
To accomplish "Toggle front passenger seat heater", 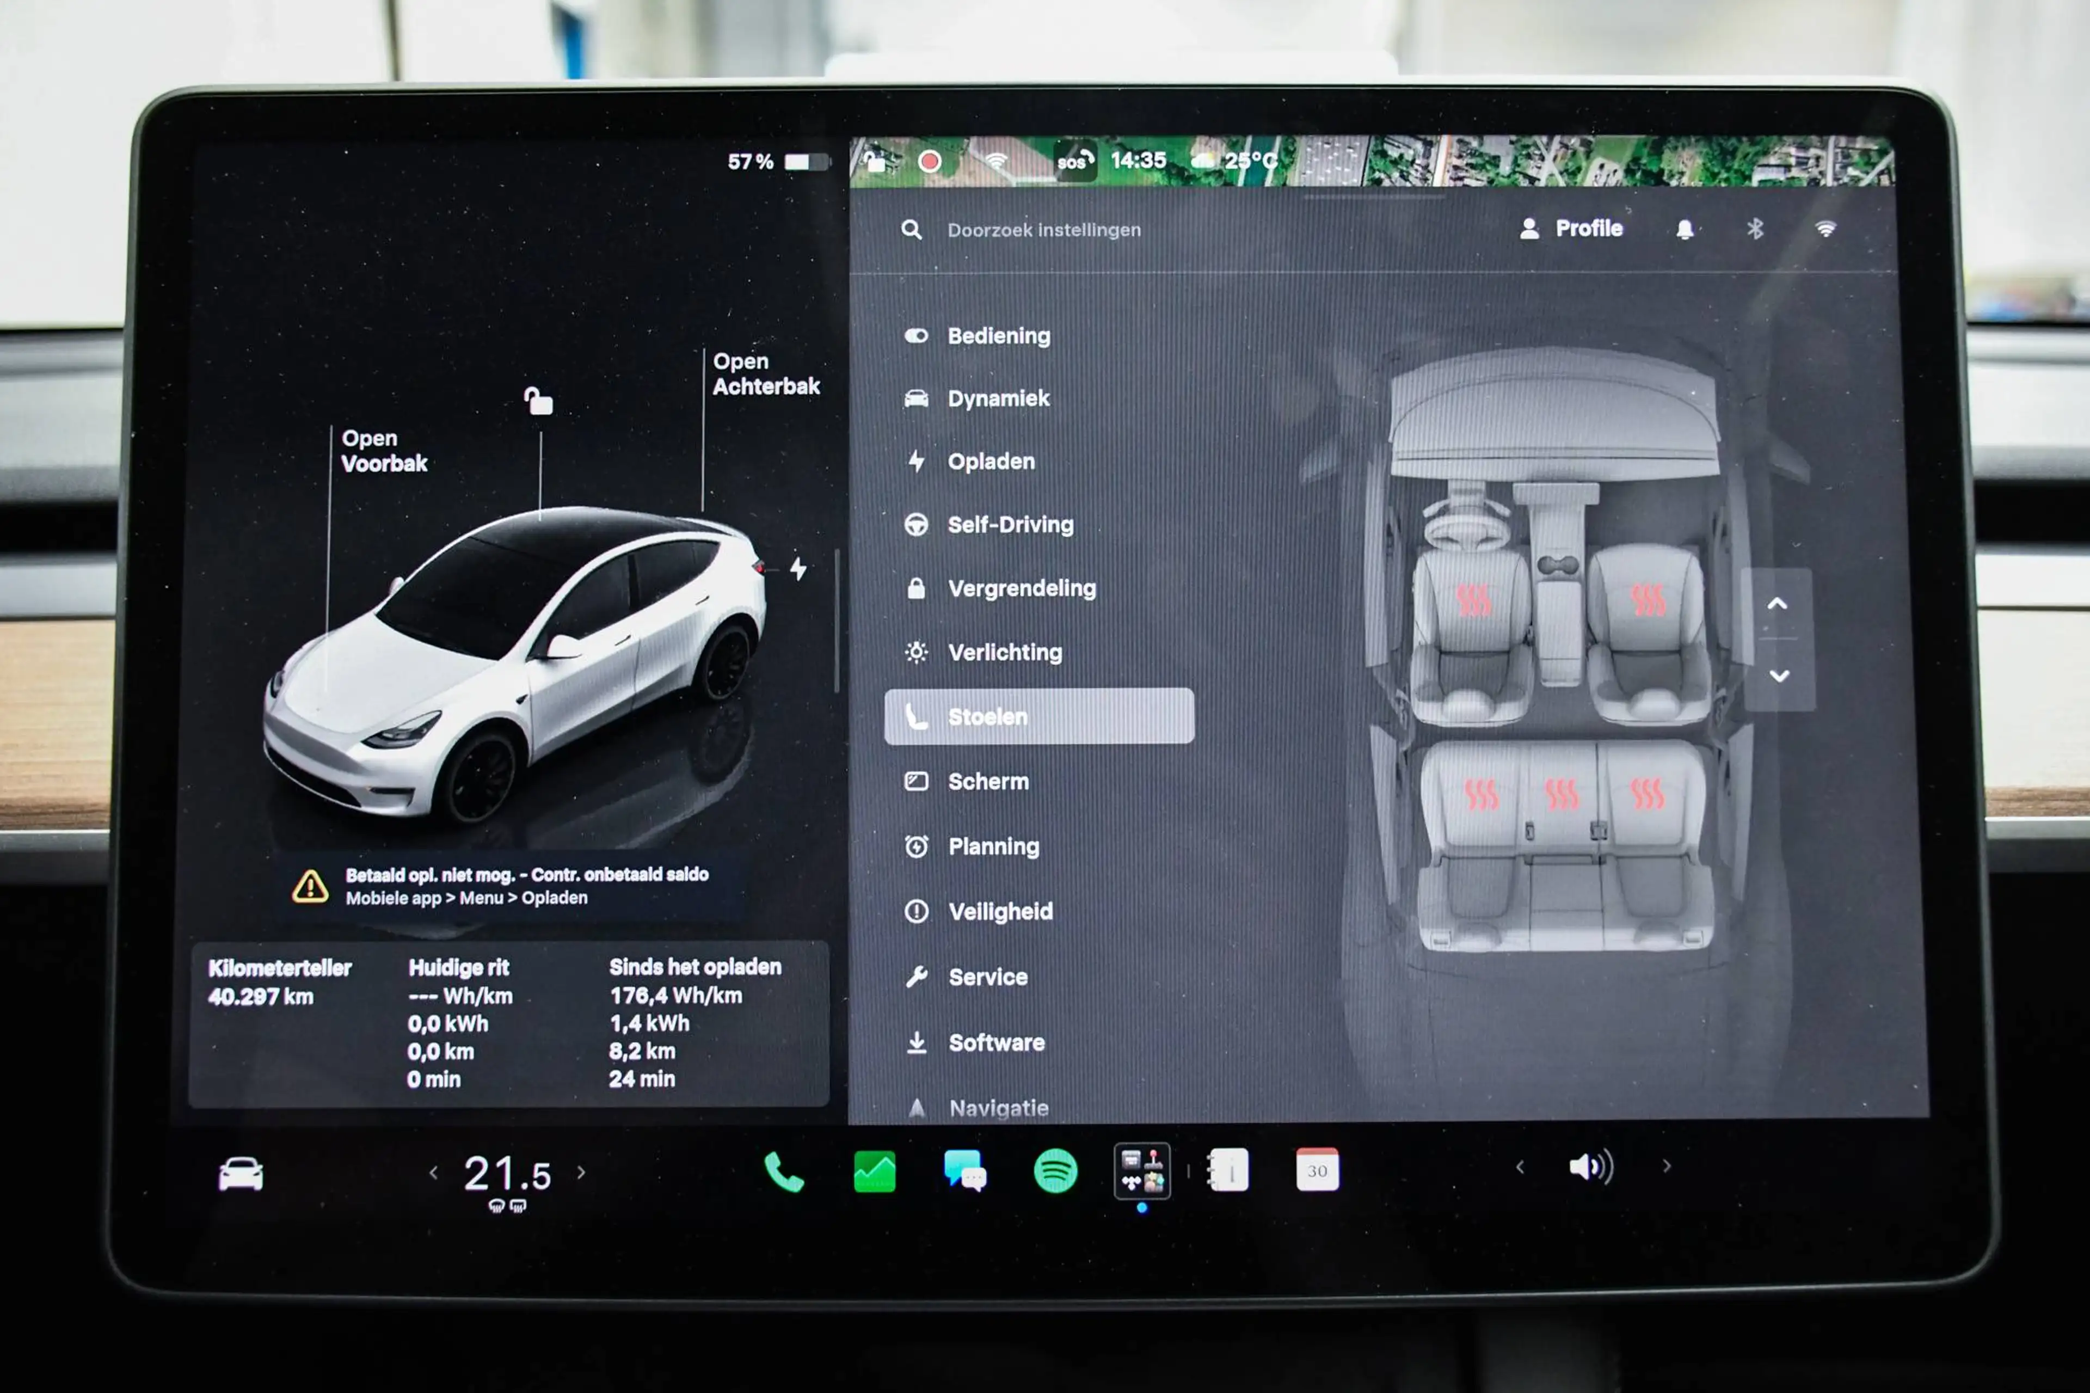I will 1649,600.
